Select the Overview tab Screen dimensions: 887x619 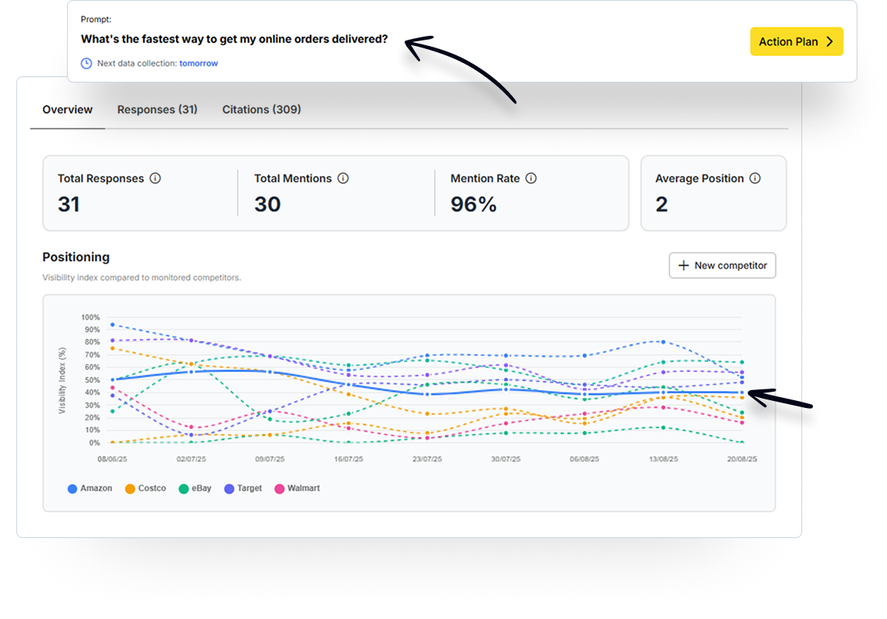coord(67,109)
